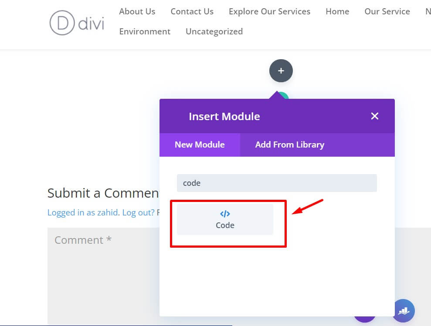Focus the module search field containing code
The height and width of the screenshot is (326, 431).
(277, 183)
